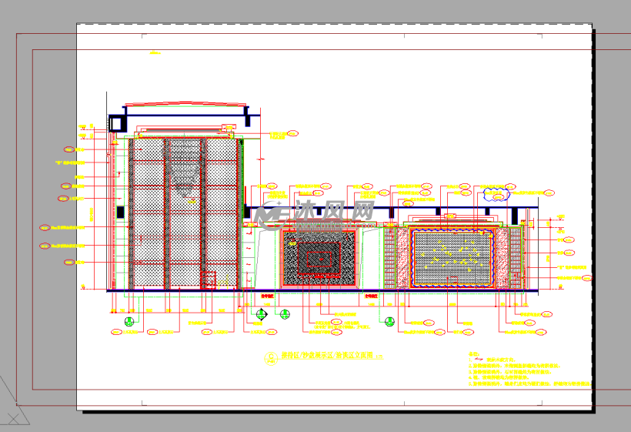Click the black square inside blue frame at top-left

(x=116, y=123)
